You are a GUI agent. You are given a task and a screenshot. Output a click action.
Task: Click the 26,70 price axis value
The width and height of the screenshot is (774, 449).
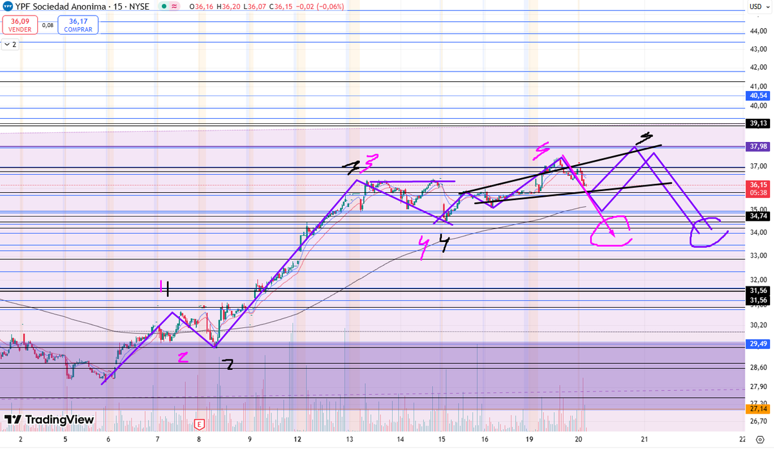pos(757,423)
